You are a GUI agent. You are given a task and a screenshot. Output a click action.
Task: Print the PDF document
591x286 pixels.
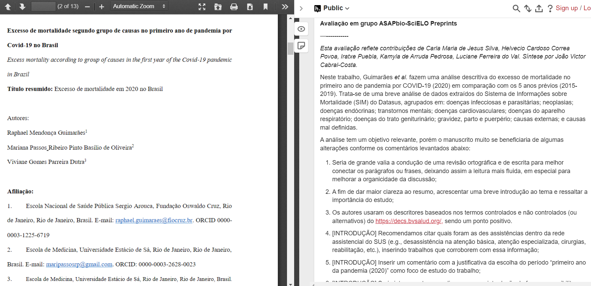(234, 7)
